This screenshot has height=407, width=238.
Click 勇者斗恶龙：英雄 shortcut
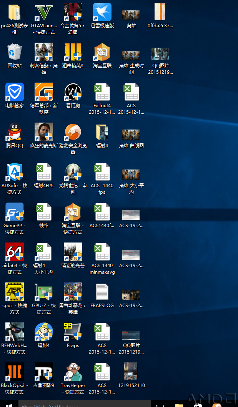(73, 292)
